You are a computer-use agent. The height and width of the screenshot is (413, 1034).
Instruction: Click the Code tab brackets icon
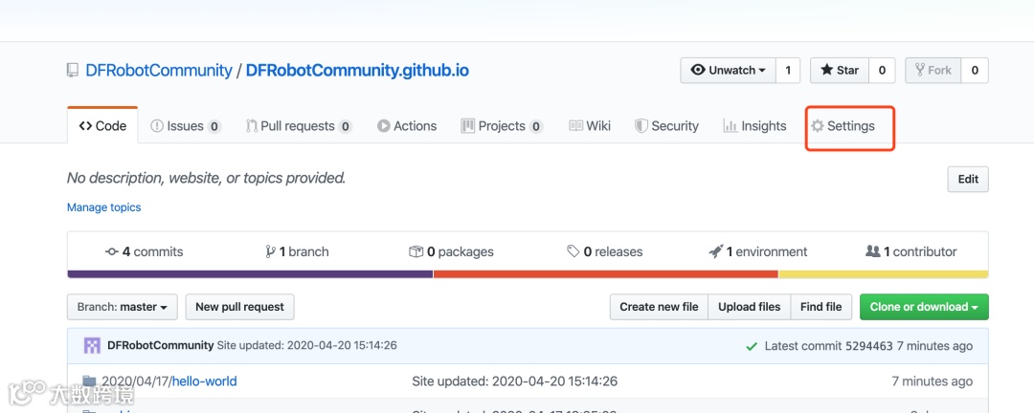(x=85, y=126)
